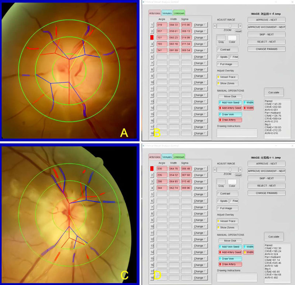Click the Drawing Instructions field in panel B
The image size is (295, 285).
coord(237,133)
